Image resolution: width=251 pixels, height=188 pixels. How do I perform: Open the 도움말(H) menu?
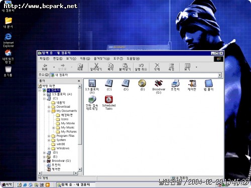click(x=133, y=59)
